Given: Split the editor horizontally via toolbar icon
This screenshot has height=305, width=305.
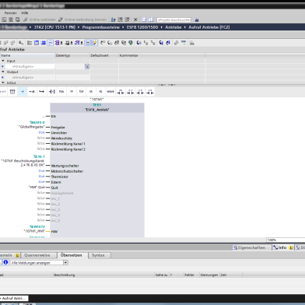Looking at the screenshot, I should pos(144,19).
